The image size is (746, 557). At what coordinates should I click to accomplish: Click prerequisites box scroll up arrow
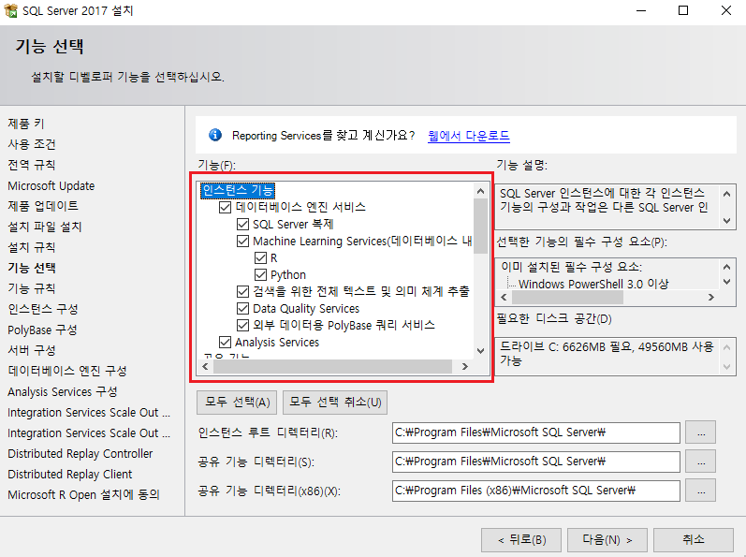[x=726, y=267]
